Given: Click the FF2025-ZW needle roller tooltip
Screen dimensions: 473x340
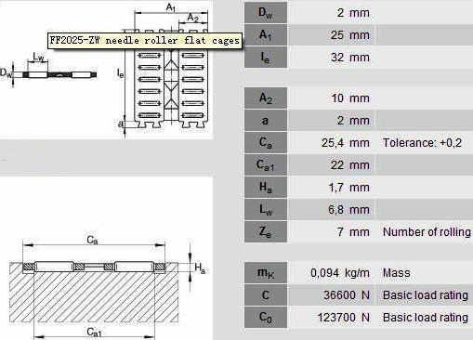Looking at the screenshot, I should (x=145, y=41).
